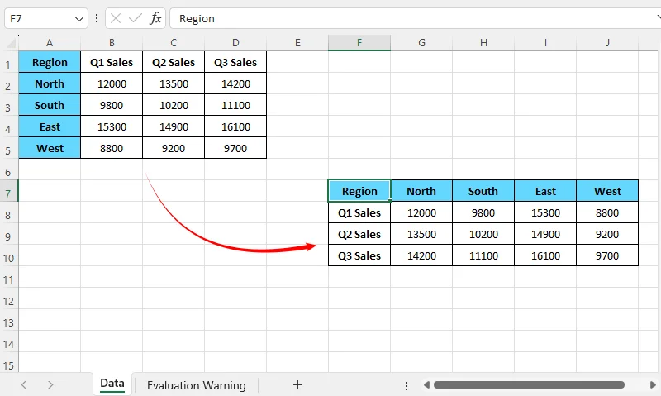This screenshot has width=661, height=396.
Task: Select North header in cell G7
Action: click(421, 191)
